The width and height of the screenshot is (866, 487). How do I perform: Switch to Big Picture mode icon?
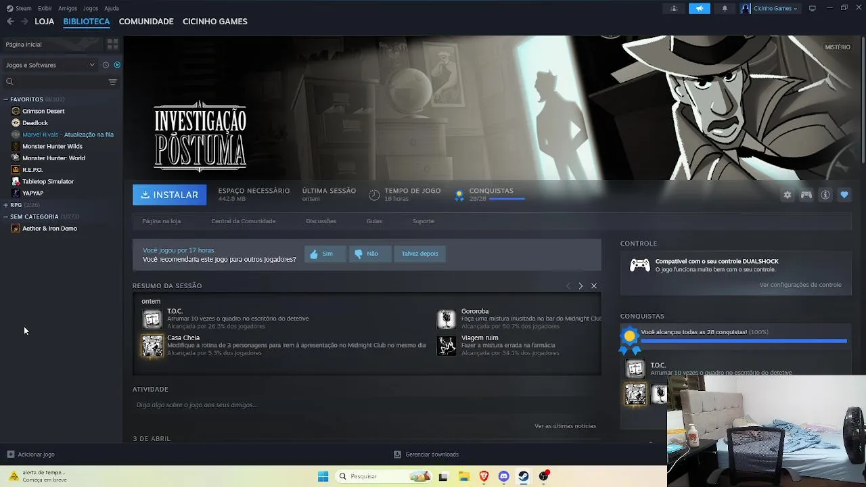click(813, 8)
